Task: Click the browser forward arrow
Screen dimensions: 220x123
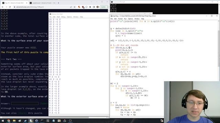Action: (x=6, y=7)
